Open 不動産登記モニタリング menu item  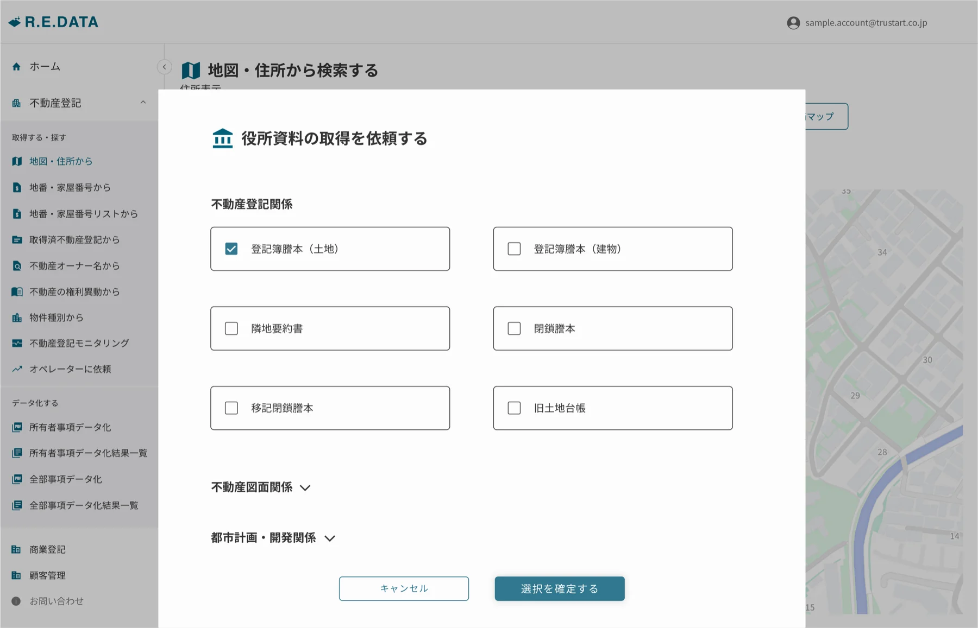tap(79, 343)
